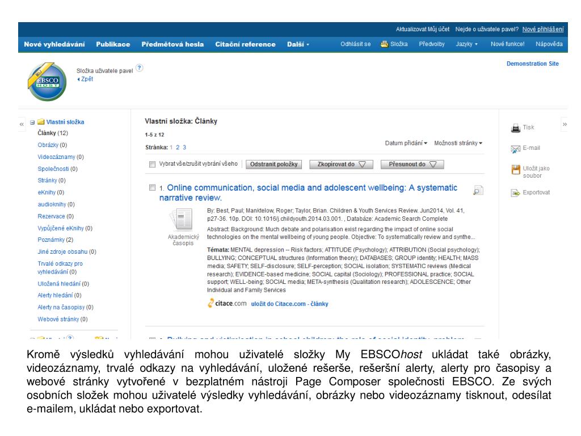Select audioknihy folder item
Screen dimensions: 581x436
tap(56, 204)
